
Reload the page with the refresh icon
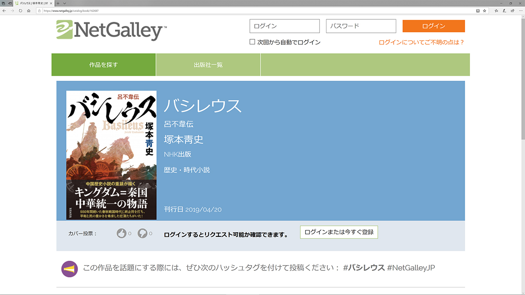[x=21, y=11]
